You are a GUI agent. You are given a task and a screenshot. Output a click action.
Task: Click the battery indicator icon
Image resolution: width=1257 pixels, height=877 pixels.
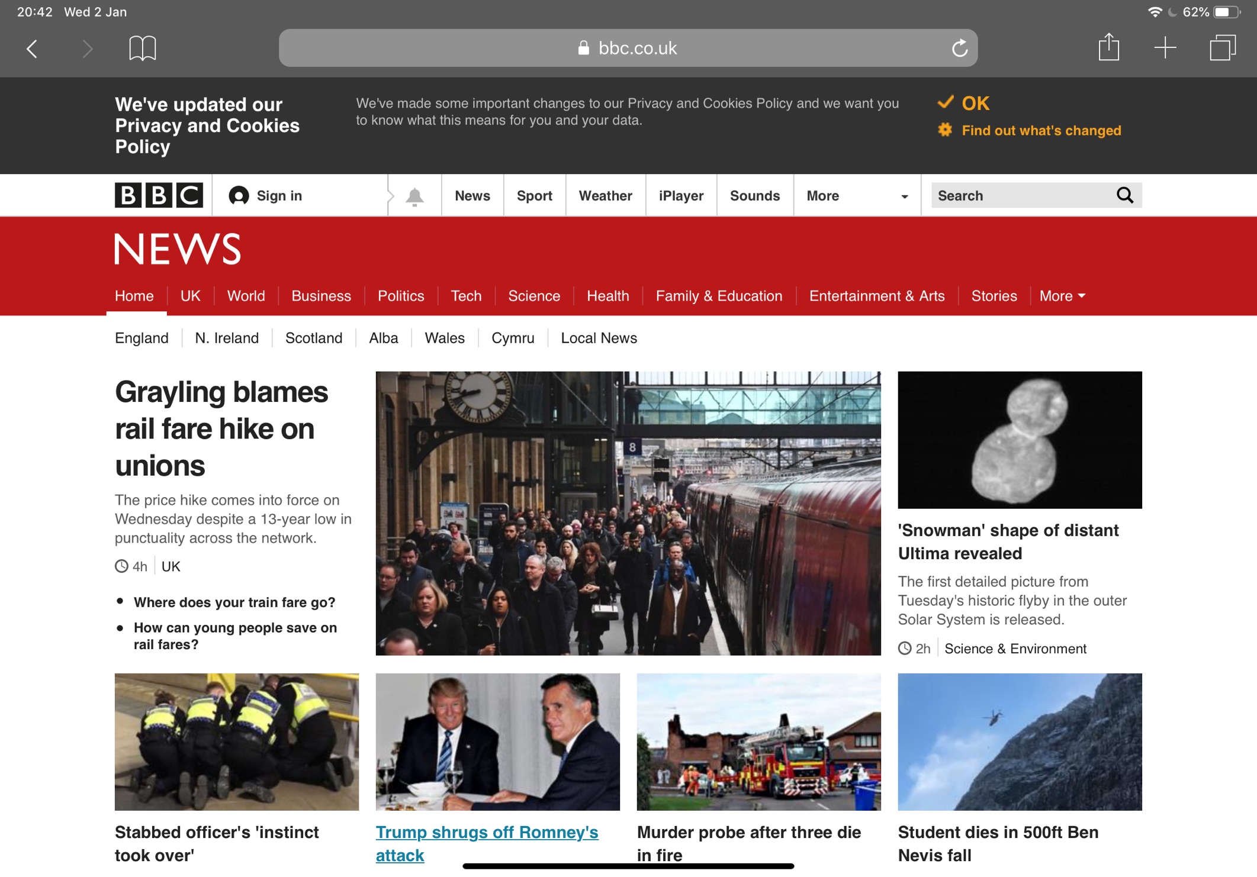pos(1227,12)
